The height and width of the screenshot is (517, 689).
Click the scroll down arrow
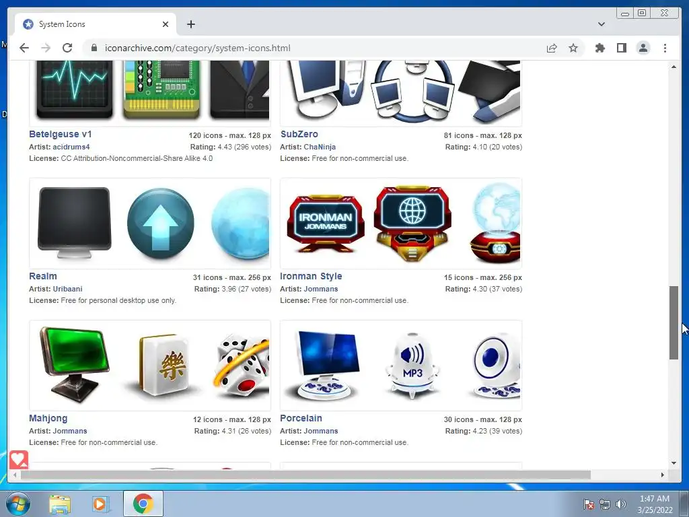(x=674, y=463)
